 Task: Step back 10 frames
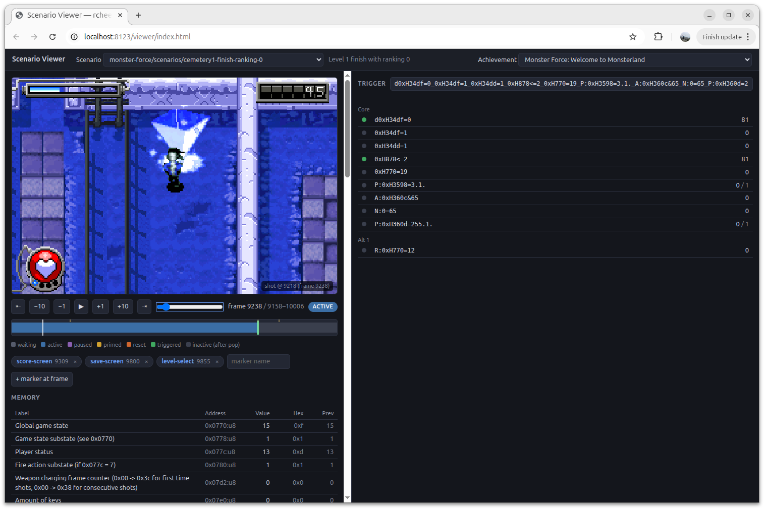click(x=39, y=306)
